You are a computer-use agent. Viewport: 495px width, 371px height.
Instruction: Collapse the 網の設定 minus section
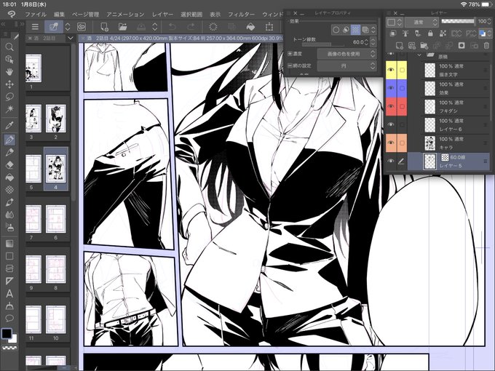point(290,65)
